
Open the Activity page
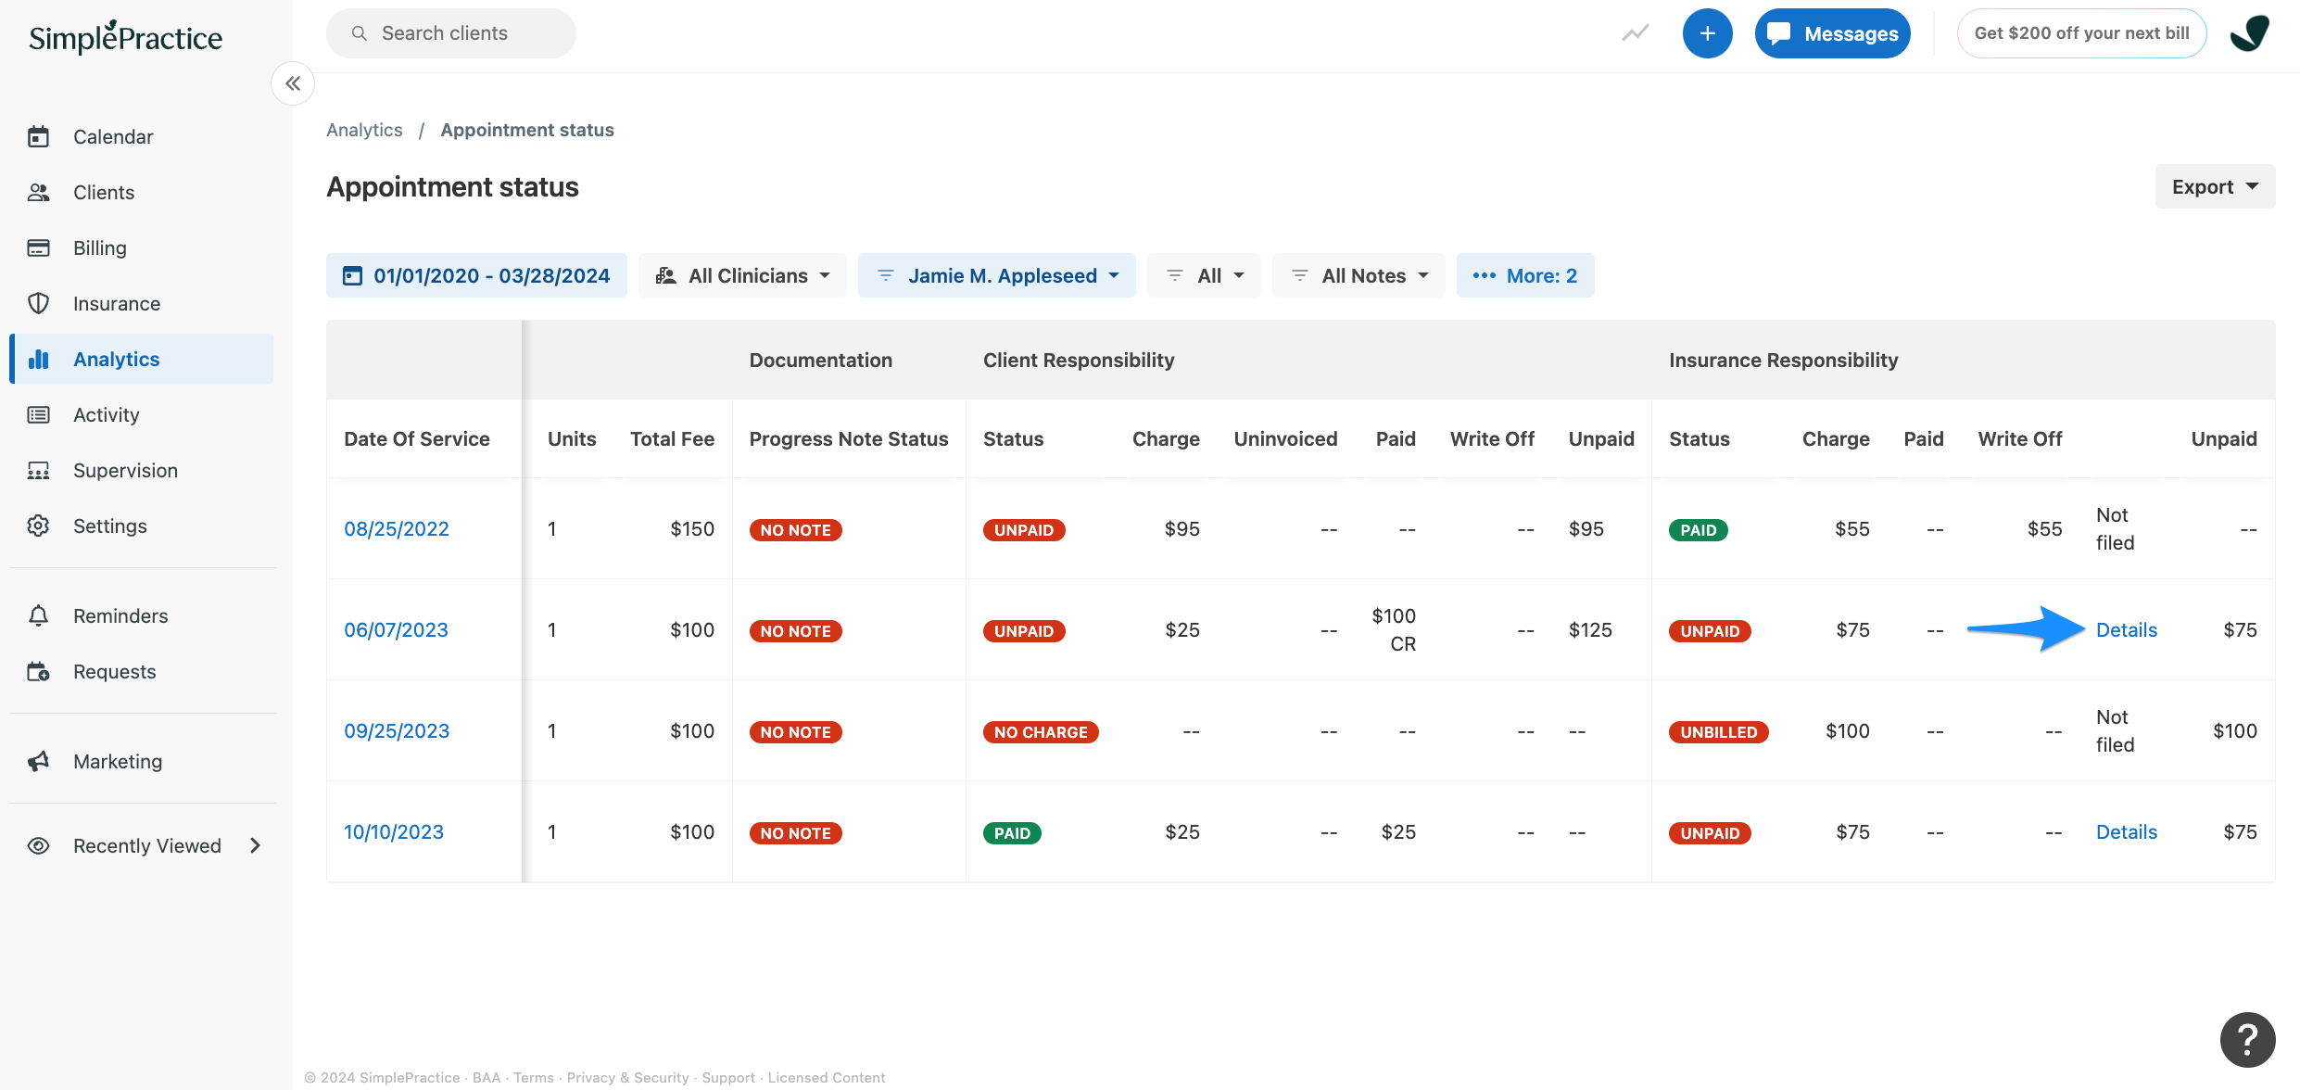[107, 414]
